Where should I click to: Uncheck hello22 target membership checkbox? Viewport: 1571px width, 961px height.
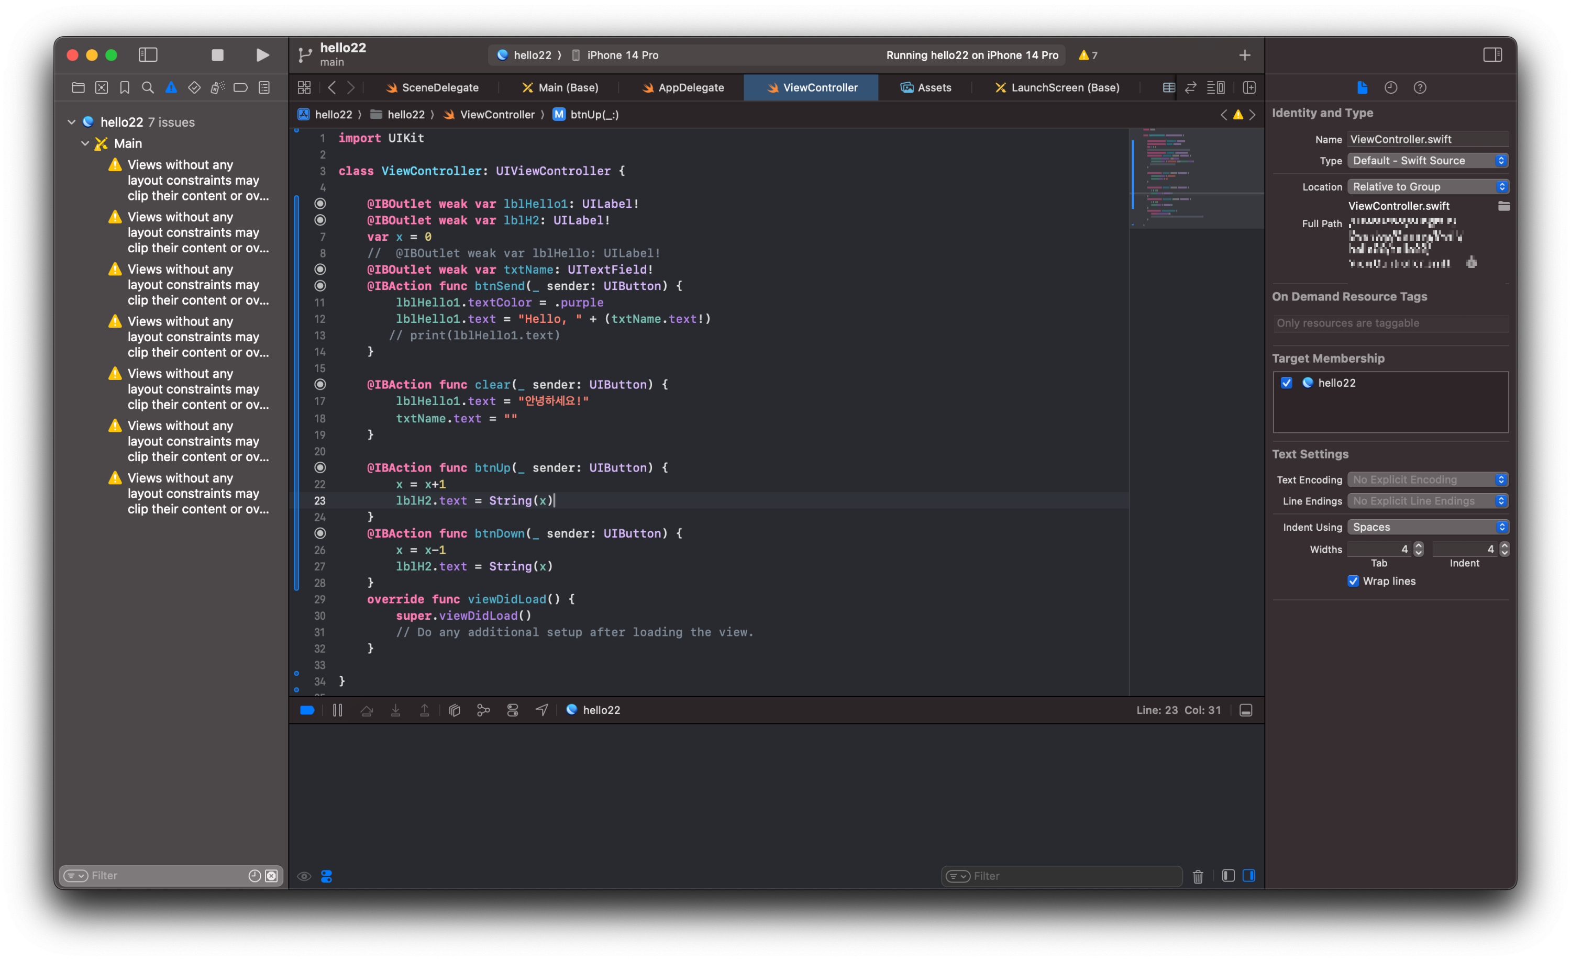click(x=1286, y=383)
